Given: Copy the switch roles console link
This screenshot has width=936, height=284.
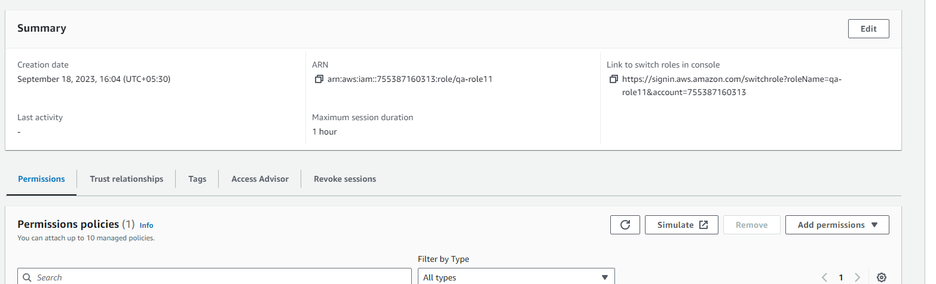Looking at the screenshot, I should [613, 80].
